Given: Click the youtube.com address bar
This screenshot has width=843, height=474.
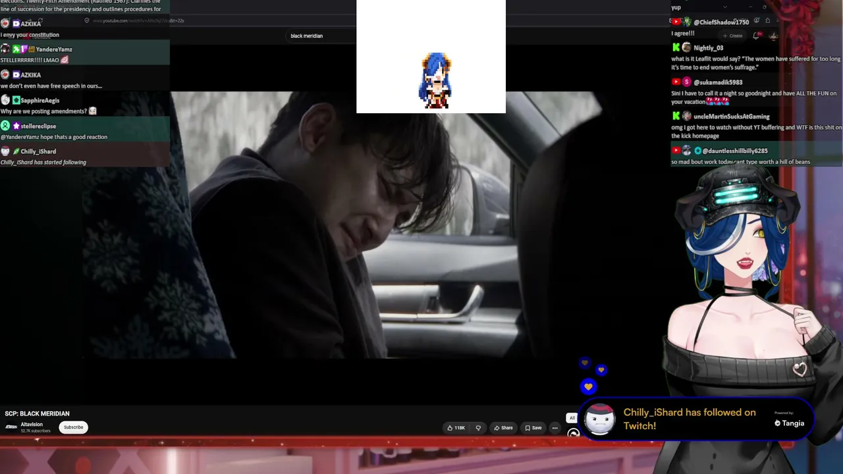Looking at the screenshot, I should pos(138,20).
